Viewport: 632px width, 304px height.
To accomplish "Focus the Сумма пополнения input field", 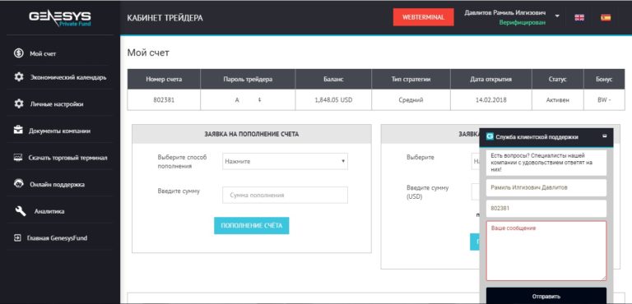I will [285, 195].
